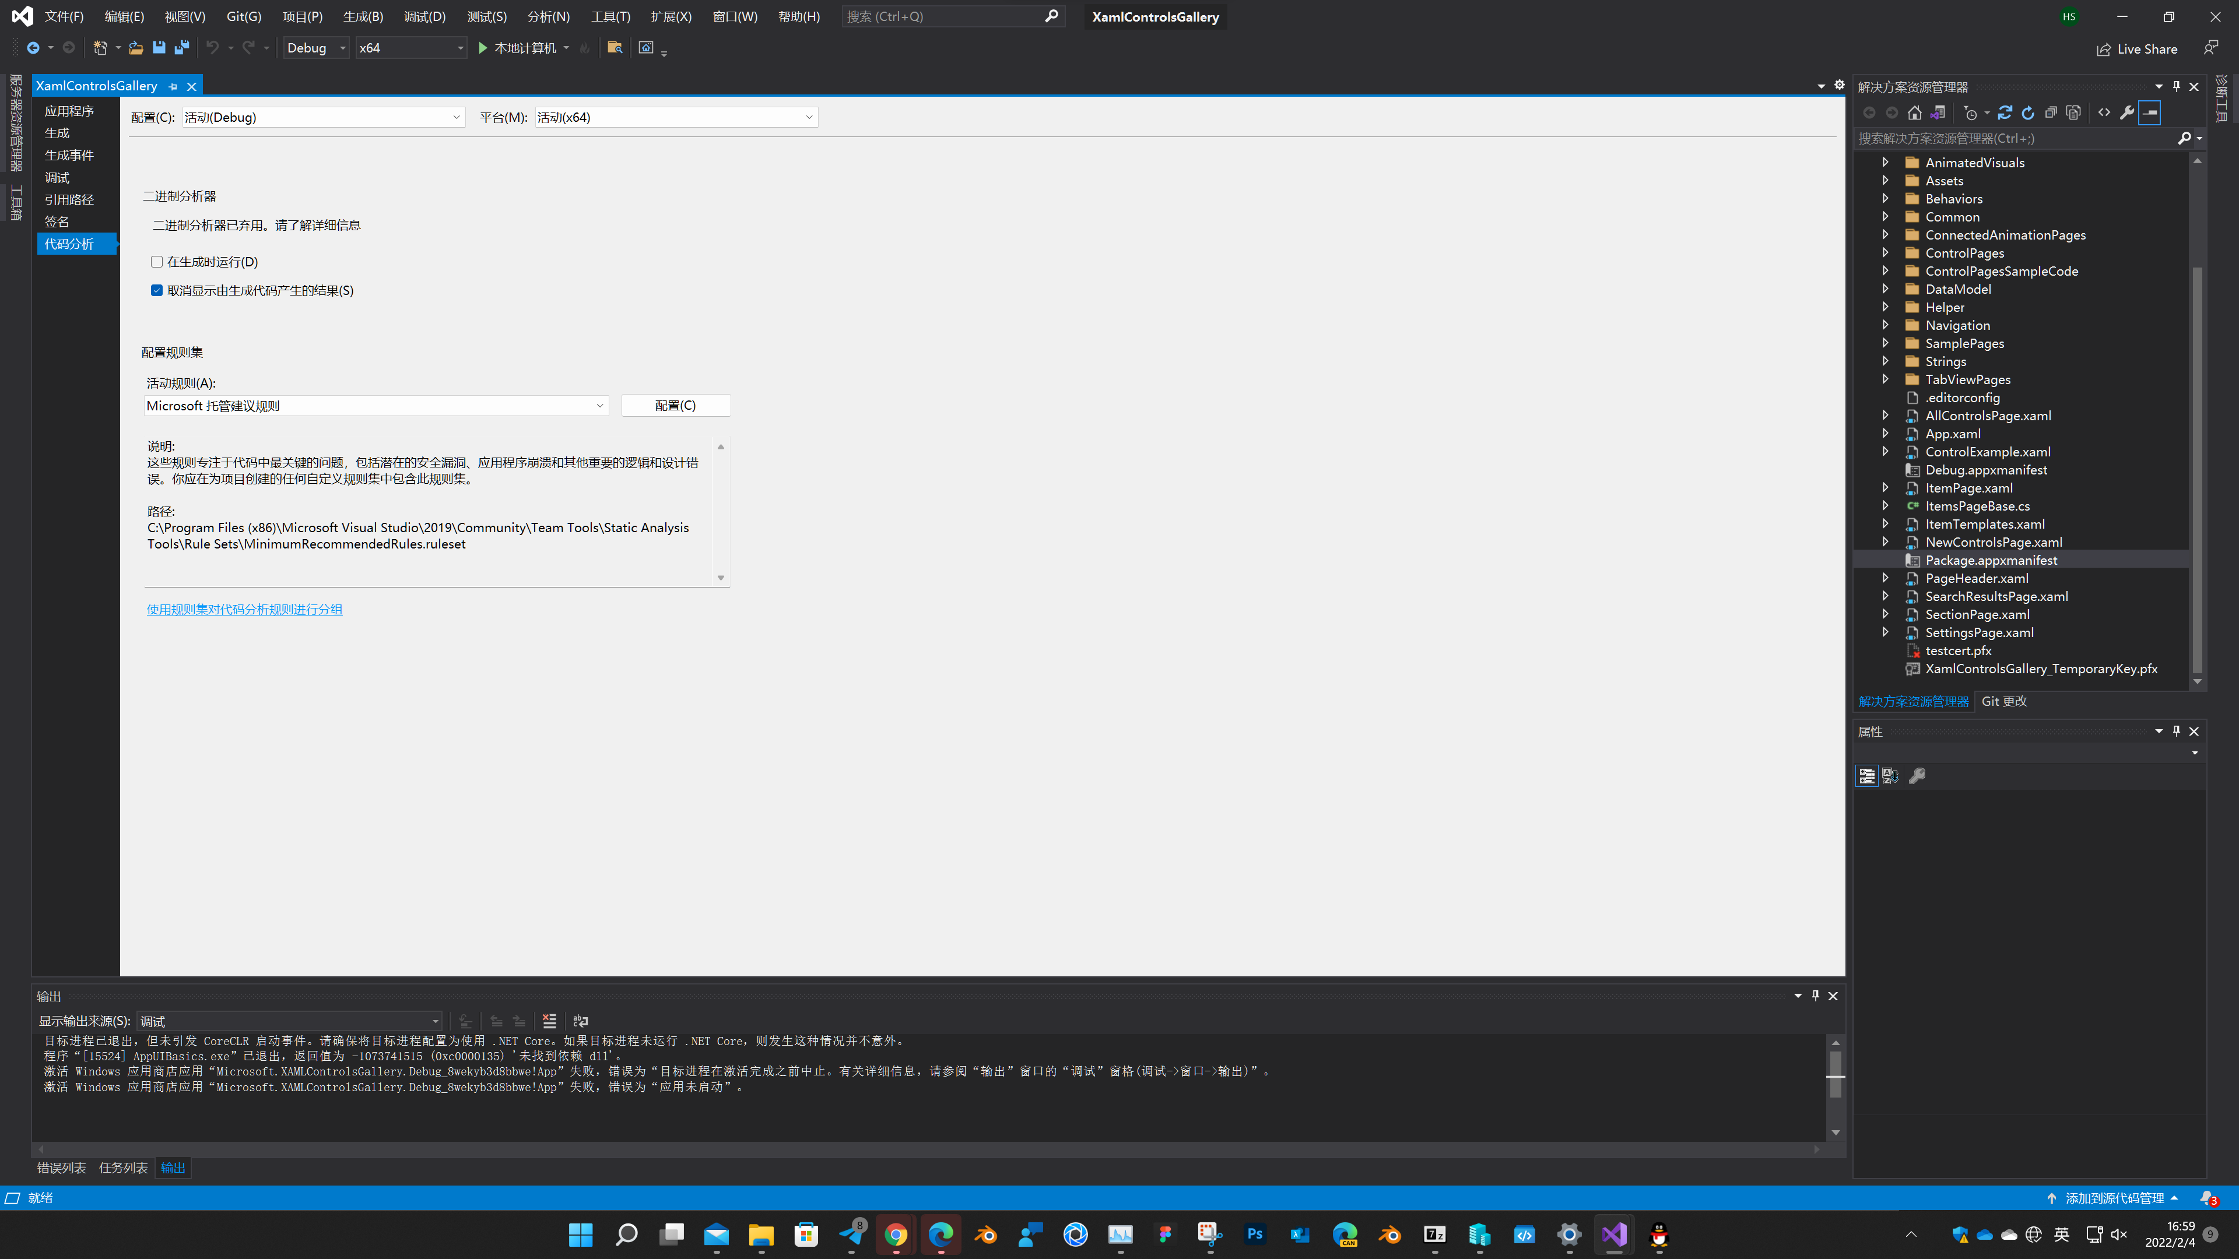Refresh the Solution Explorer
2239x1259 pixels.
[x=2028, y=112]
